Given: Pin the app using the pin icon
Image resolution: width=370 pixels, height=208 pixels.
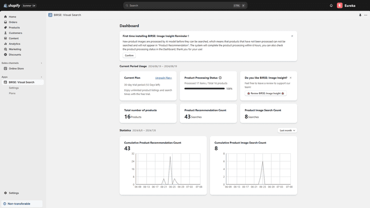Looking at the screenshot, I should point(360,15).
